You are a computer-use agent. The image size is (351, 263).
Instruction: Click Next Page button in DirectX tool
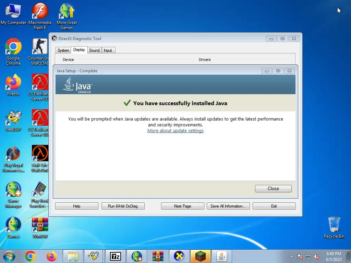pyautogui.click(x=182, y=206)
